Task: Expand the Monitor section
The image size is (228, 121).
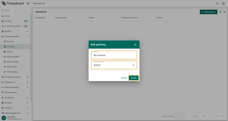Action: (x=15, y=31)
